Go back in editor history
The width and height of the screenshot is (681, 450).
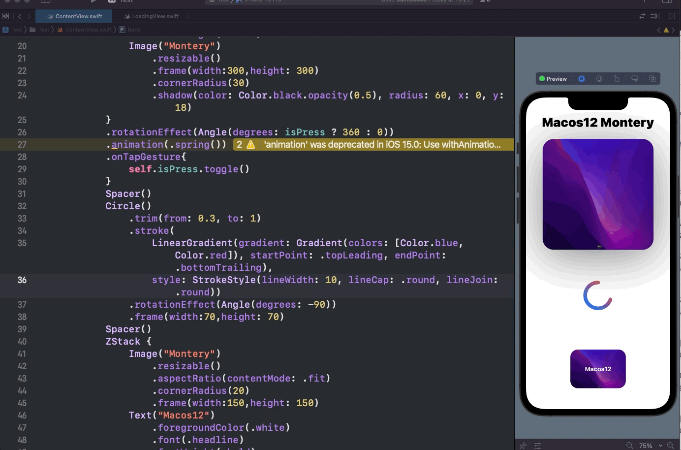(x=20, y=16)
